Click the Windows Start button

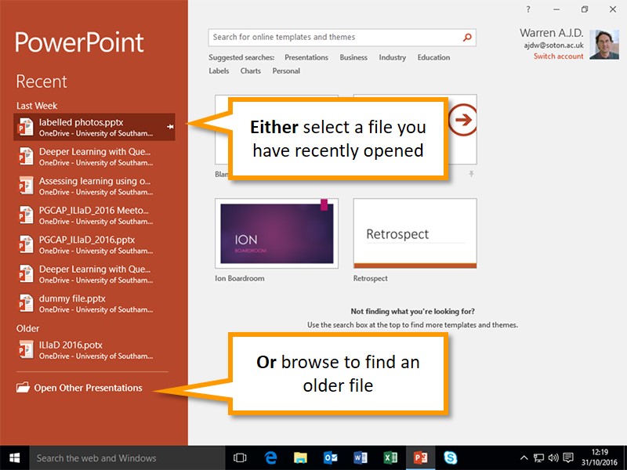[14, 457]
